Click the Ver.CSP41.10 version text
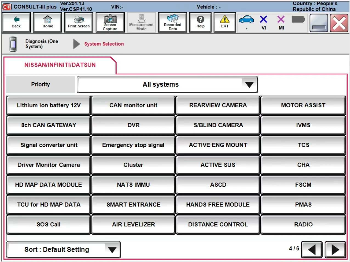Image resolution: width=350 pixels, height=262 pixels. point(76,9)
